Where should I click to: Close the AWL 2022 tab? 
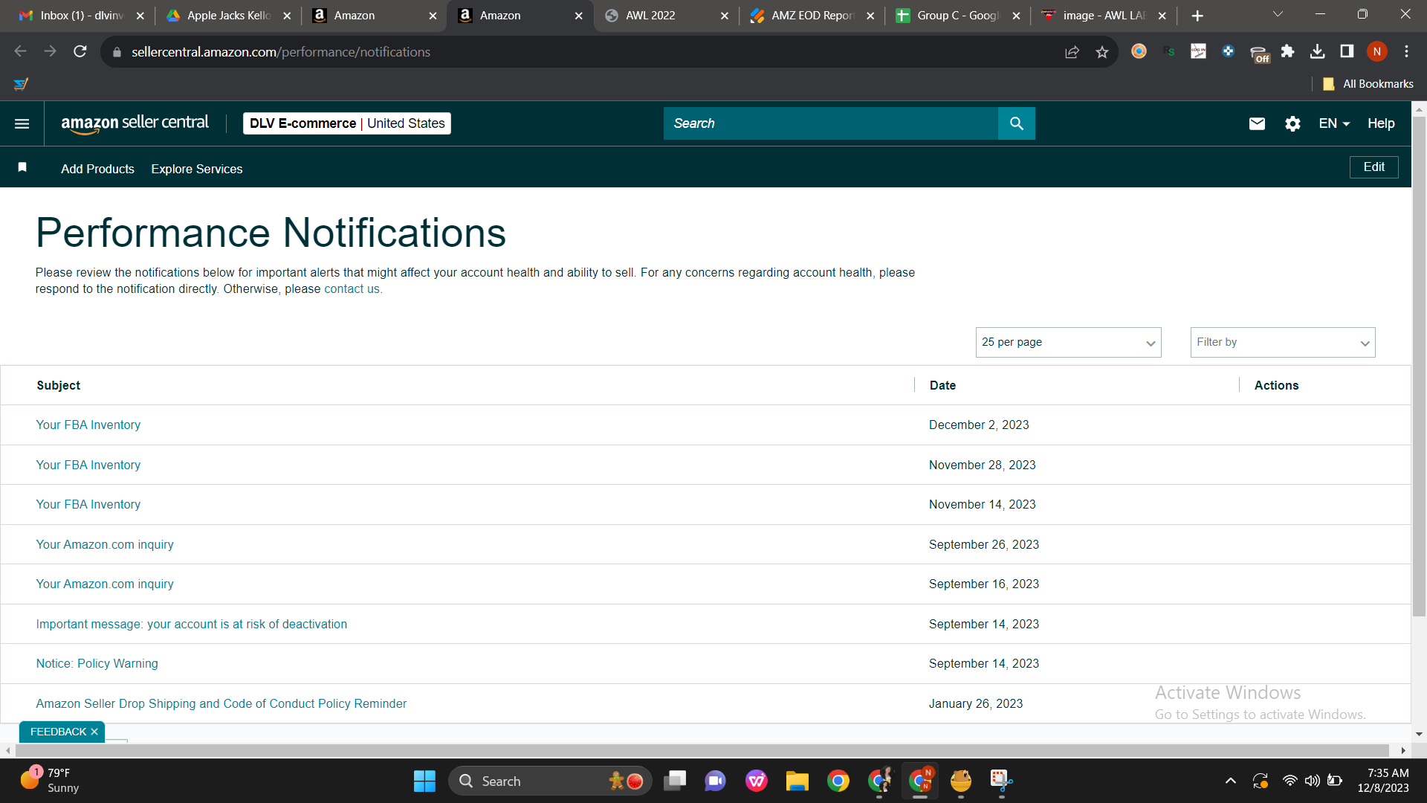point(724,16)
